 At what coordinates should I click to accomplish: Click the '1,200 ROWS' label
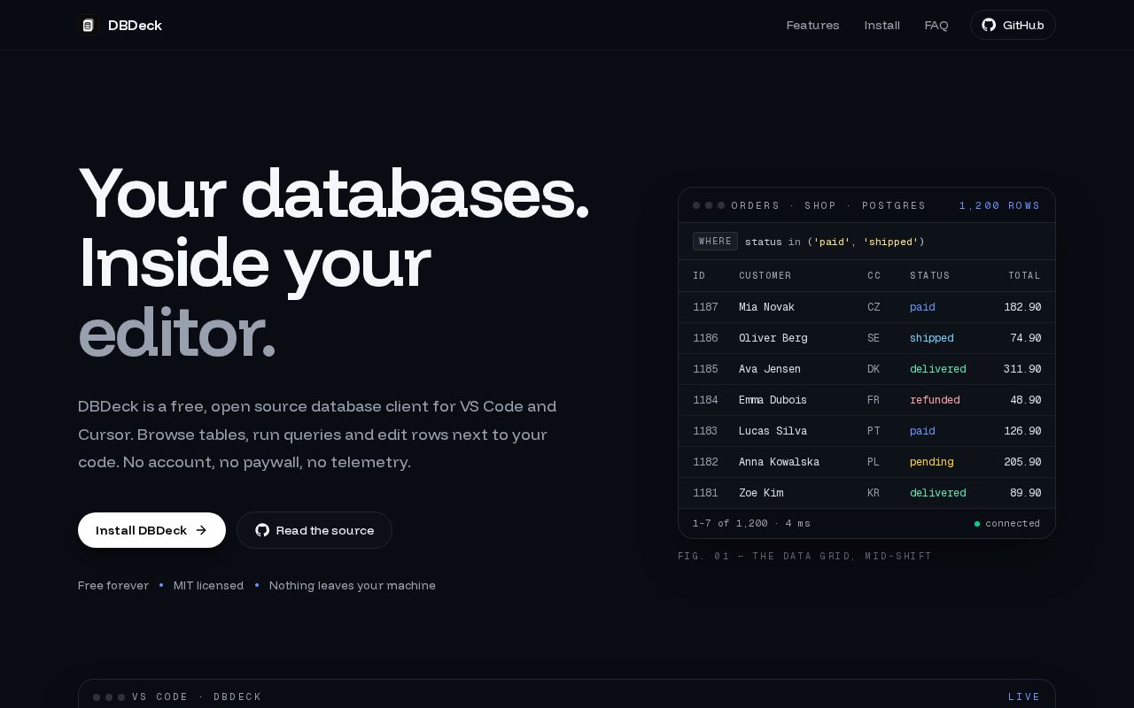click(999, 205)
